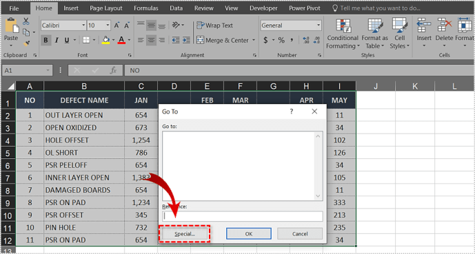Screen dimensions: 475x254
Task: Toggle Underline formatting
Action: 67,40
